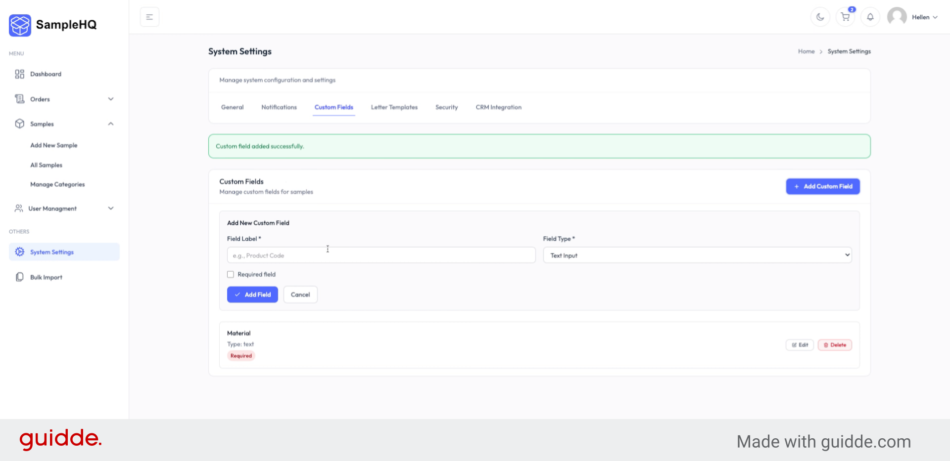Viewport: 950px width, 461px height.
Task: Open the CRM Integration tab
Action: tap(498, 107)
